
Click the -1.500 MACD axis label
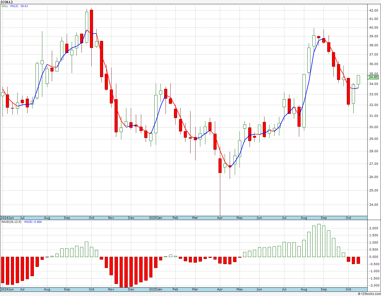click(x=374, y=278)
